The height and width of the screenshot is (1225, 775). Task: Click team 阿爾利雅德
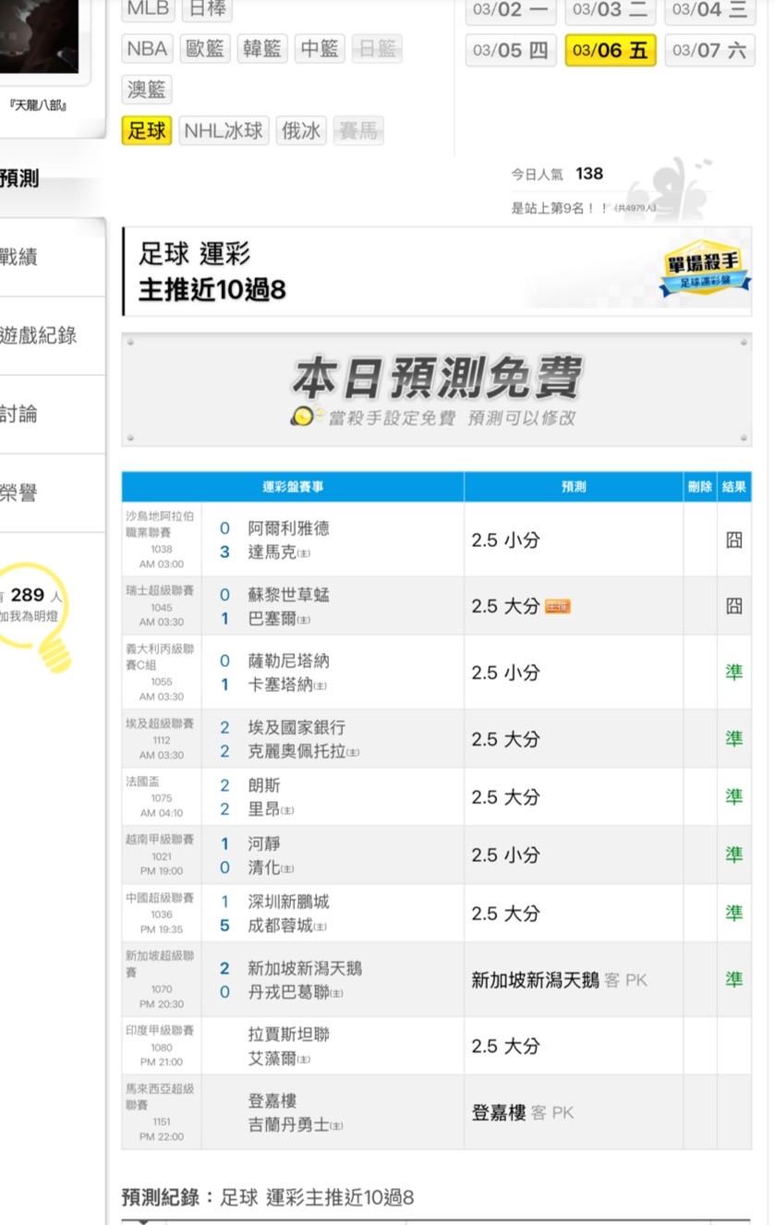point(288,528)
